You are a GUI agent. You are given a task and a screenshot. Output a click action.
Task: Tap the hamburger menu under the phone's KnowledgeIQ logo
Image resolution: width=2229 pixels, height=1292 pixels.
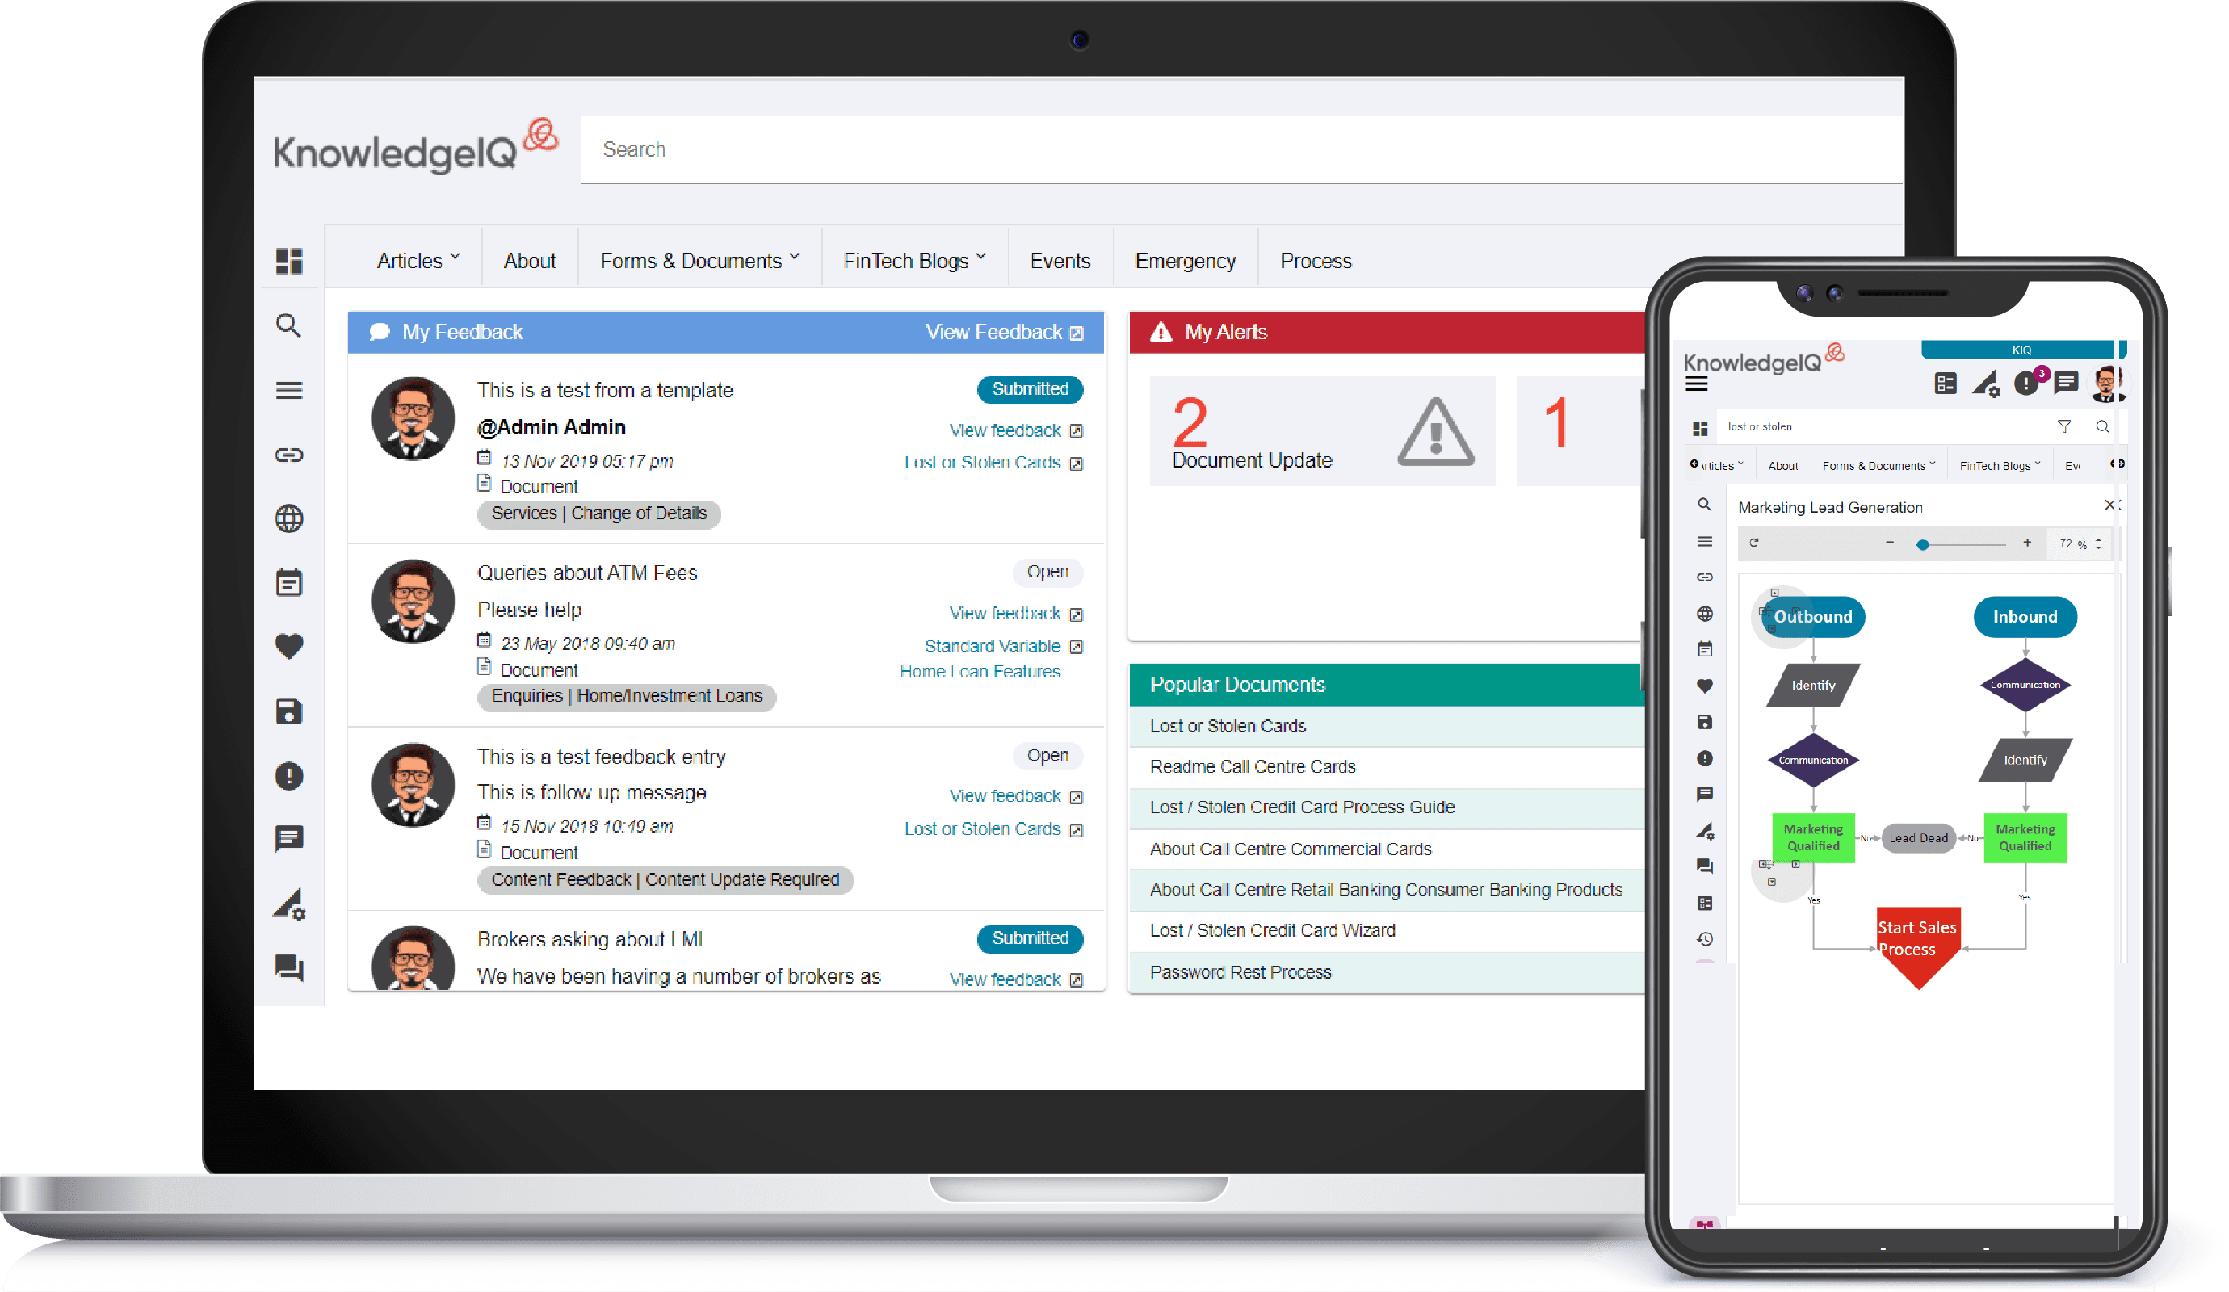tap(1697, 384)
